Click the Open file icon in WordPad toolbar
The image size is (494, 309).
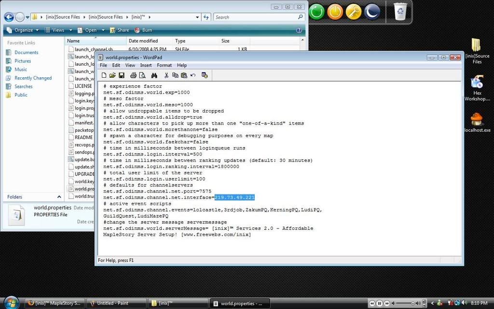point(112,75)
